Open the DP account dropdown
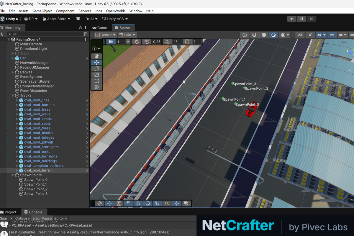Screen dimensions: 354x236 click(x=31, y=19)
